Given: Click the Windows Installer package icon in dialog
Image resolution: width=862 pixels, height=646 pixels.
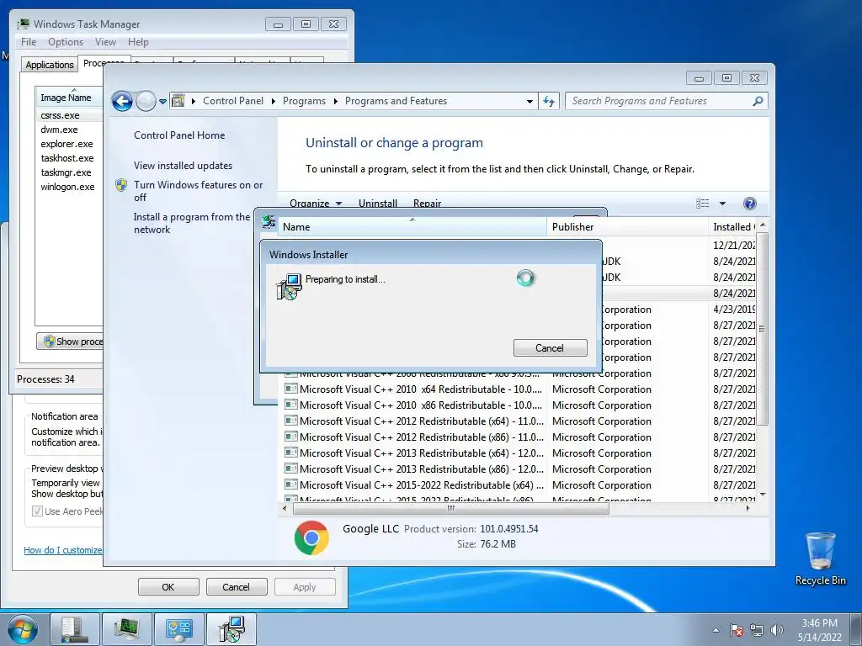Looking at the screenshot, I should [x=290, y=286].
